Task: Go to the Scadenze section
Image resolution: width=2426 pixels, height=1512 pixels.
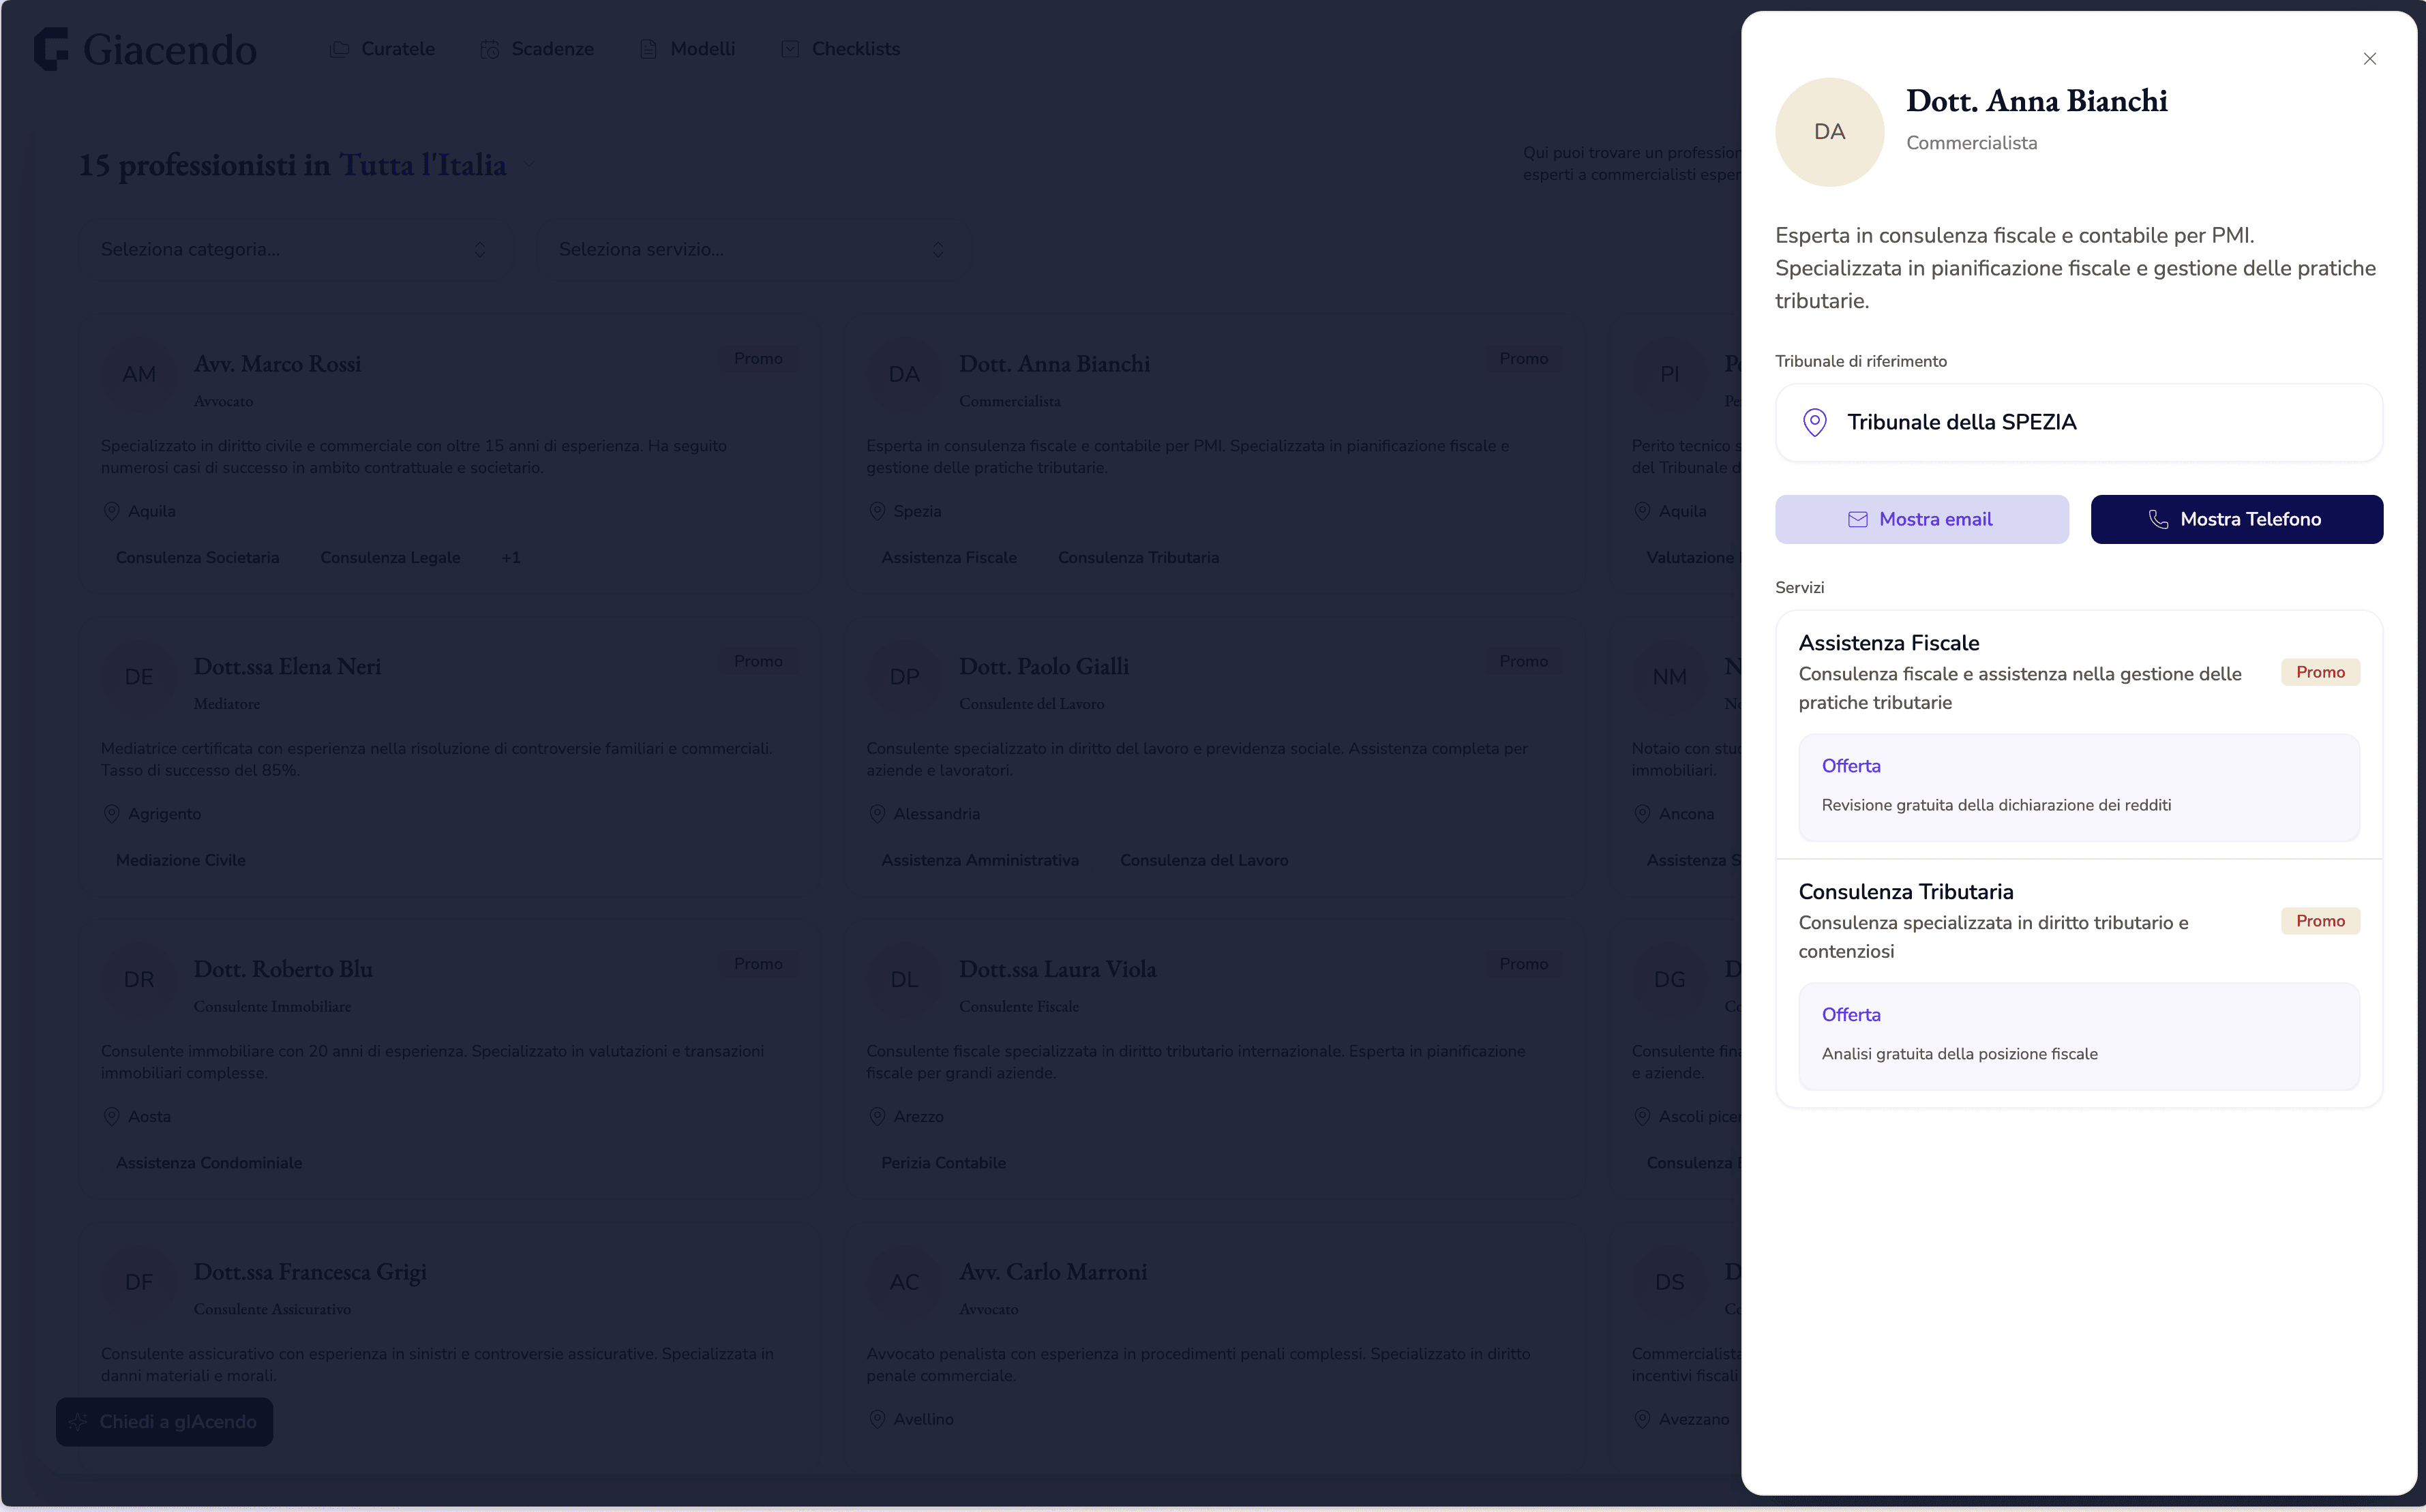Action: point(552,49)
